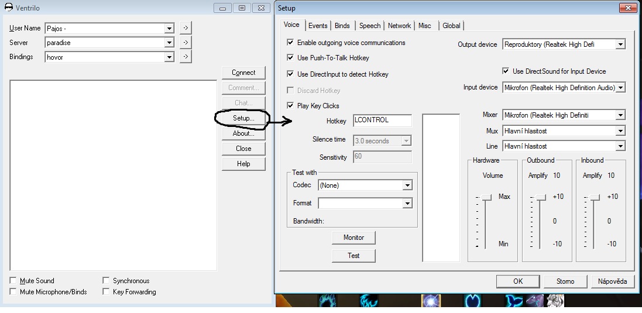Open the Setup... button in Ventrilo
Viewport: 642px width, 313px height.
coord(243,118)
